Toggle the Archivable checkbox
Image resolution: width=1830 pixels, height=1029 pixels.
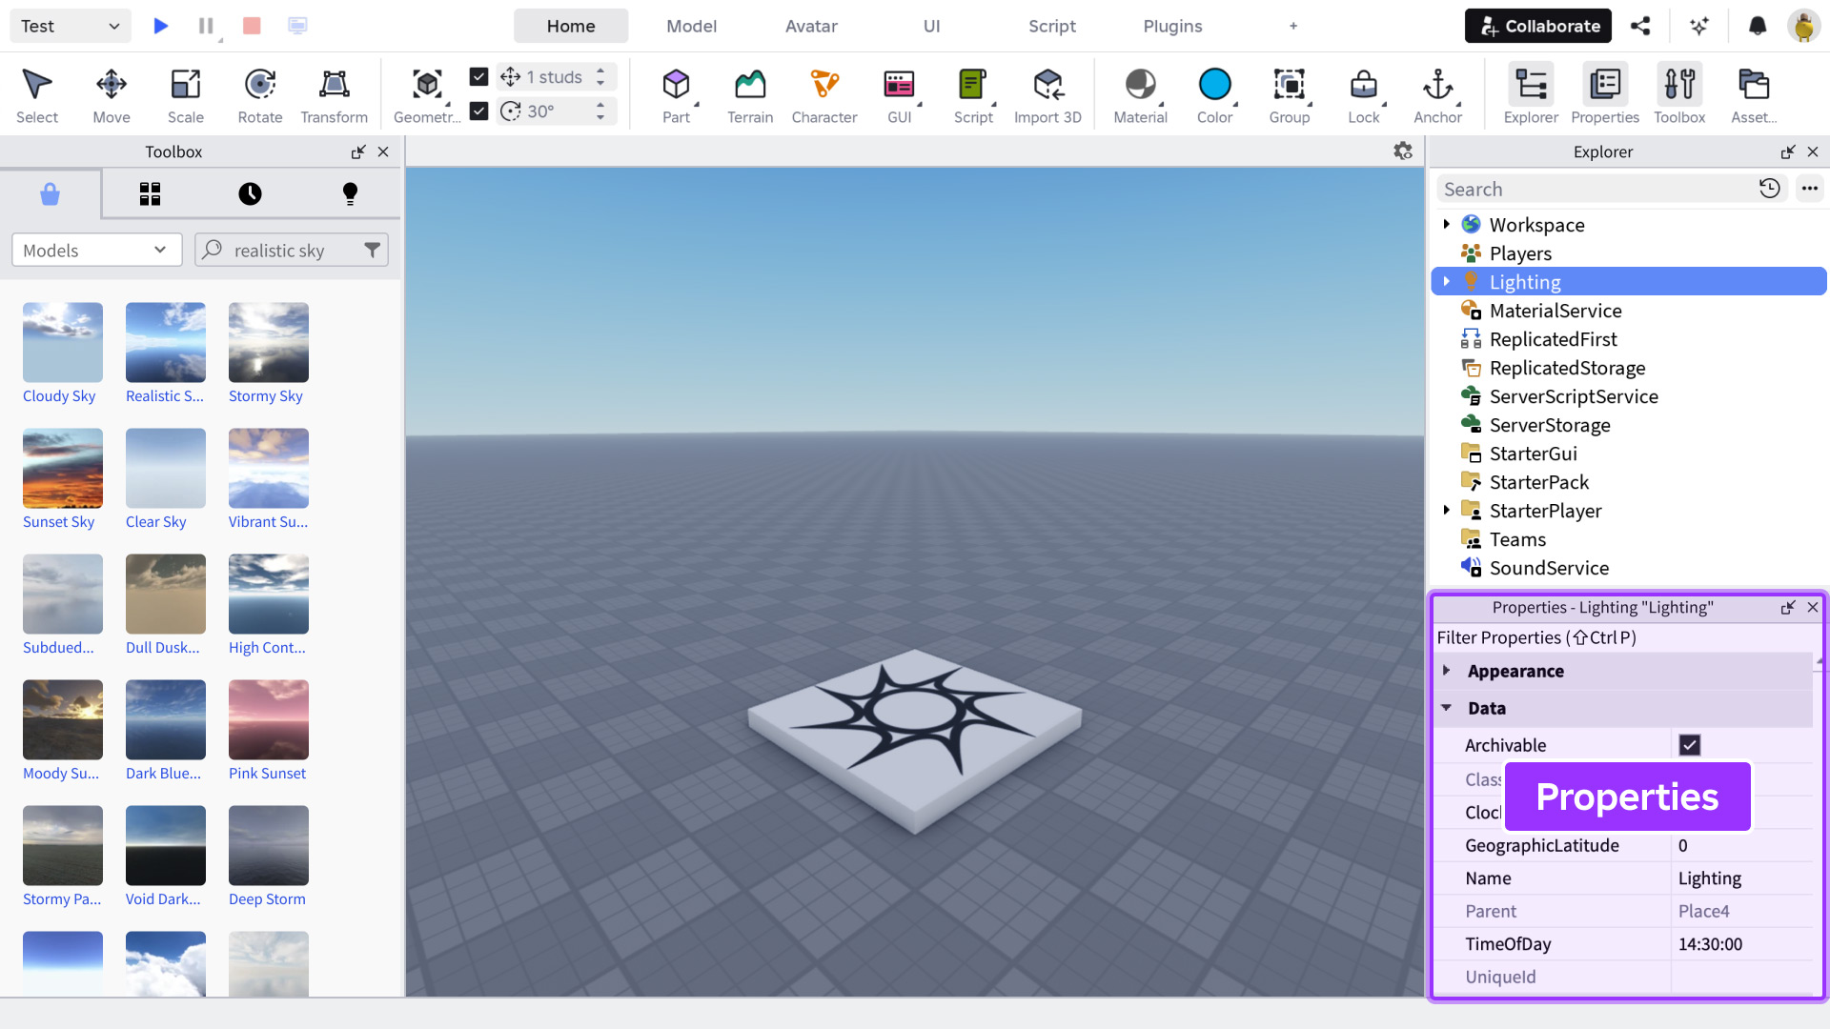tap(1689, 745)
